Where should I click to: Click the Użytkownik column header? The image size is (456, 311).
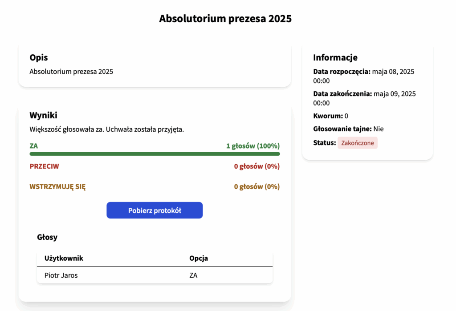64,258
